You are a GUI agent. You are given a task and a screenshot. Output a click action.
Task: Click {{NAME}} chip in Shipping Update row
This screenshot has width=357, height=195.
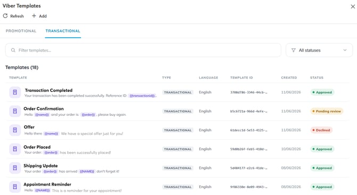point(87,172)
